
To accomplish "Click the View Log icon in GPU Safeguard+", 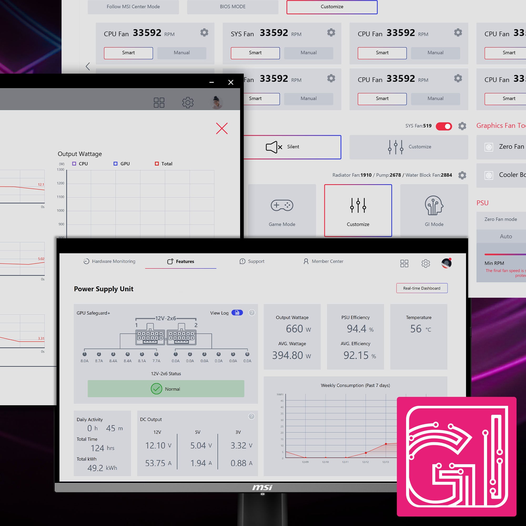I will coord(237,312).
